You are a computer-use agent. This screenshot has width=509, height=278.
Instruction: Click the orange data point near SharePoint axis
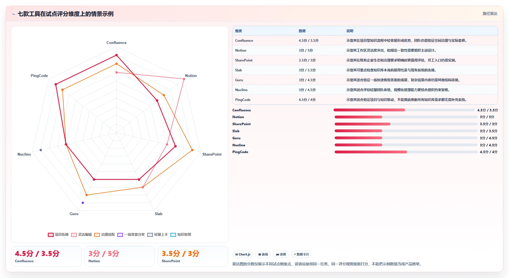coord(192,150)
